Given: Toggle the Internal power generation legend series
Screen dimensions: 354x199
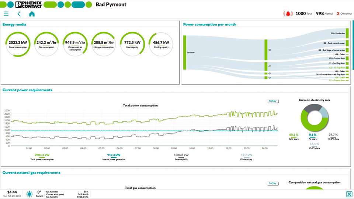Looking at the screenshot, I should [114, 157].
